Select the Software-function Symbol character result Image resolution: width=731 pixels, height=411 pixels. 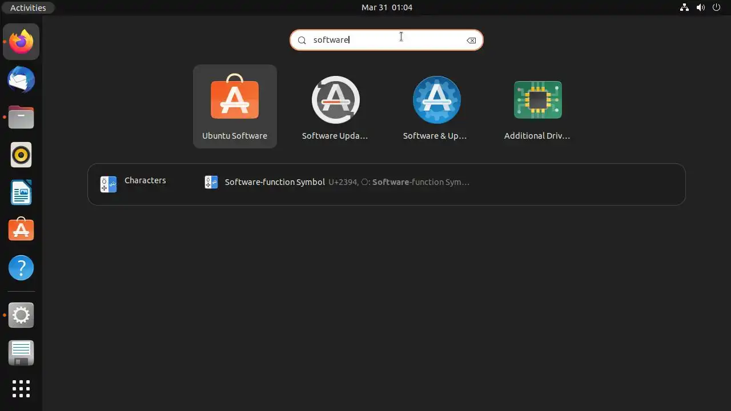click(x=337, y=182)
